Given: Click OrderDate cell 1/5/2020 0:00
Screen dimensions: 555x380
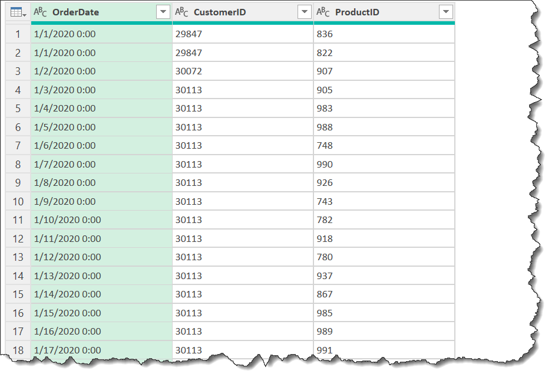Looking at the screenshot, I should point(101,127).
